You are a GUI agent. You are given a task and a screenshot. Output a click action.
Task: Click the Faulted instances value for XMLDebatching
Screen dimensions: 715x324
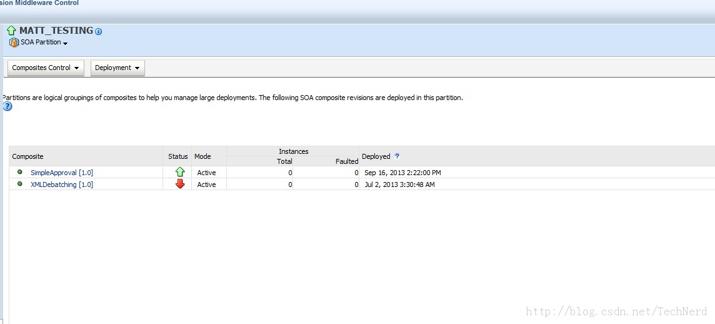pos(356,185)
